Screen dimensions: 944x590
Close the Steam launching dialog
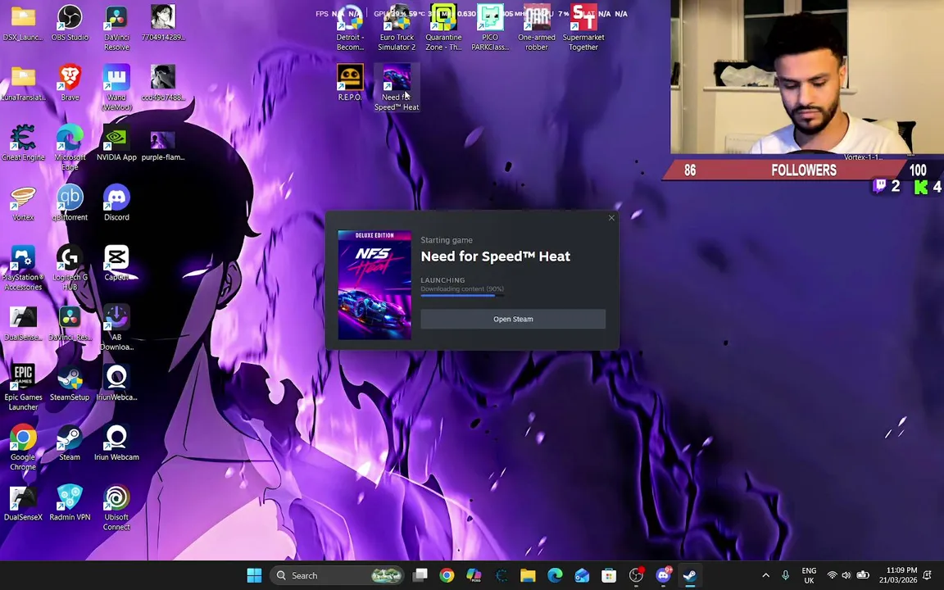point(611,218)
